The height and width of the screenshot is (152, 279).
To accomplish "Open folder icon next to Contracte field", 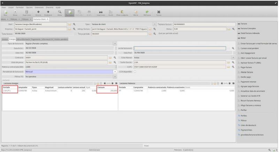I will coord(110,57).
